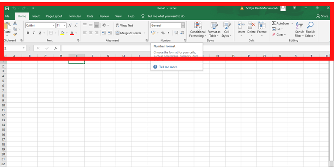Switch to the Insert tab
Screen dimensions: 334x167
tap(36, 16)
